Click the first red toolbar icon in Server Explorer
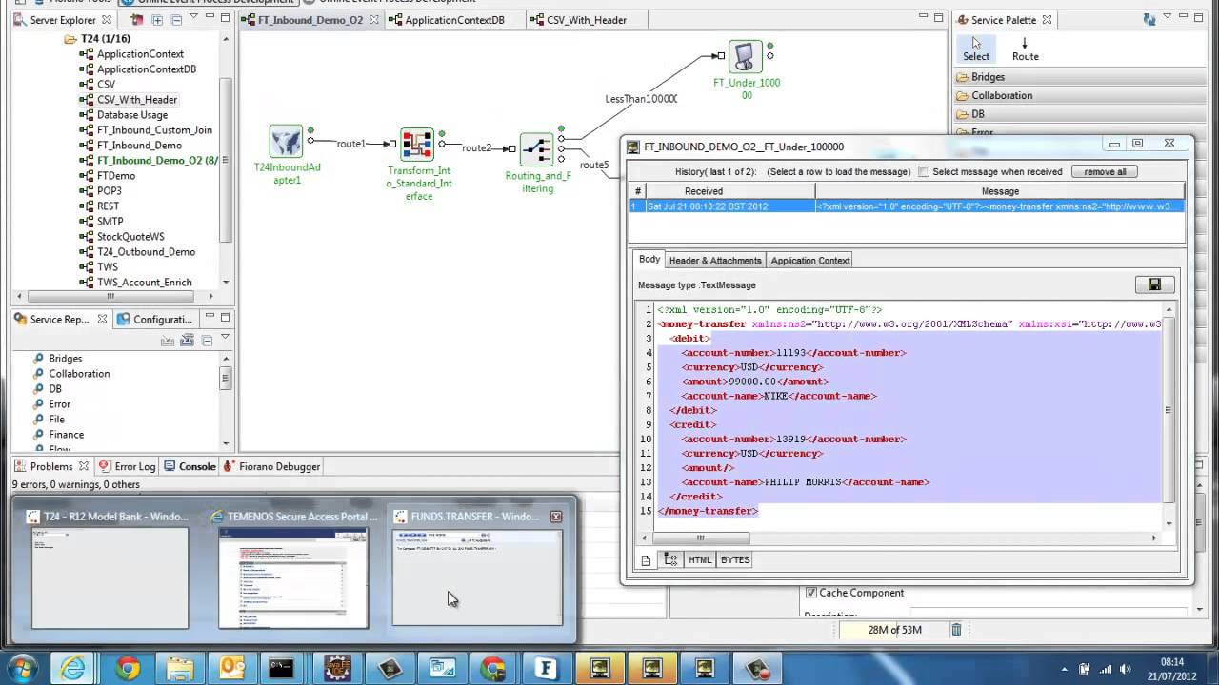Image resolution: width=1219 pixels, height=685 pixels. 136,20
